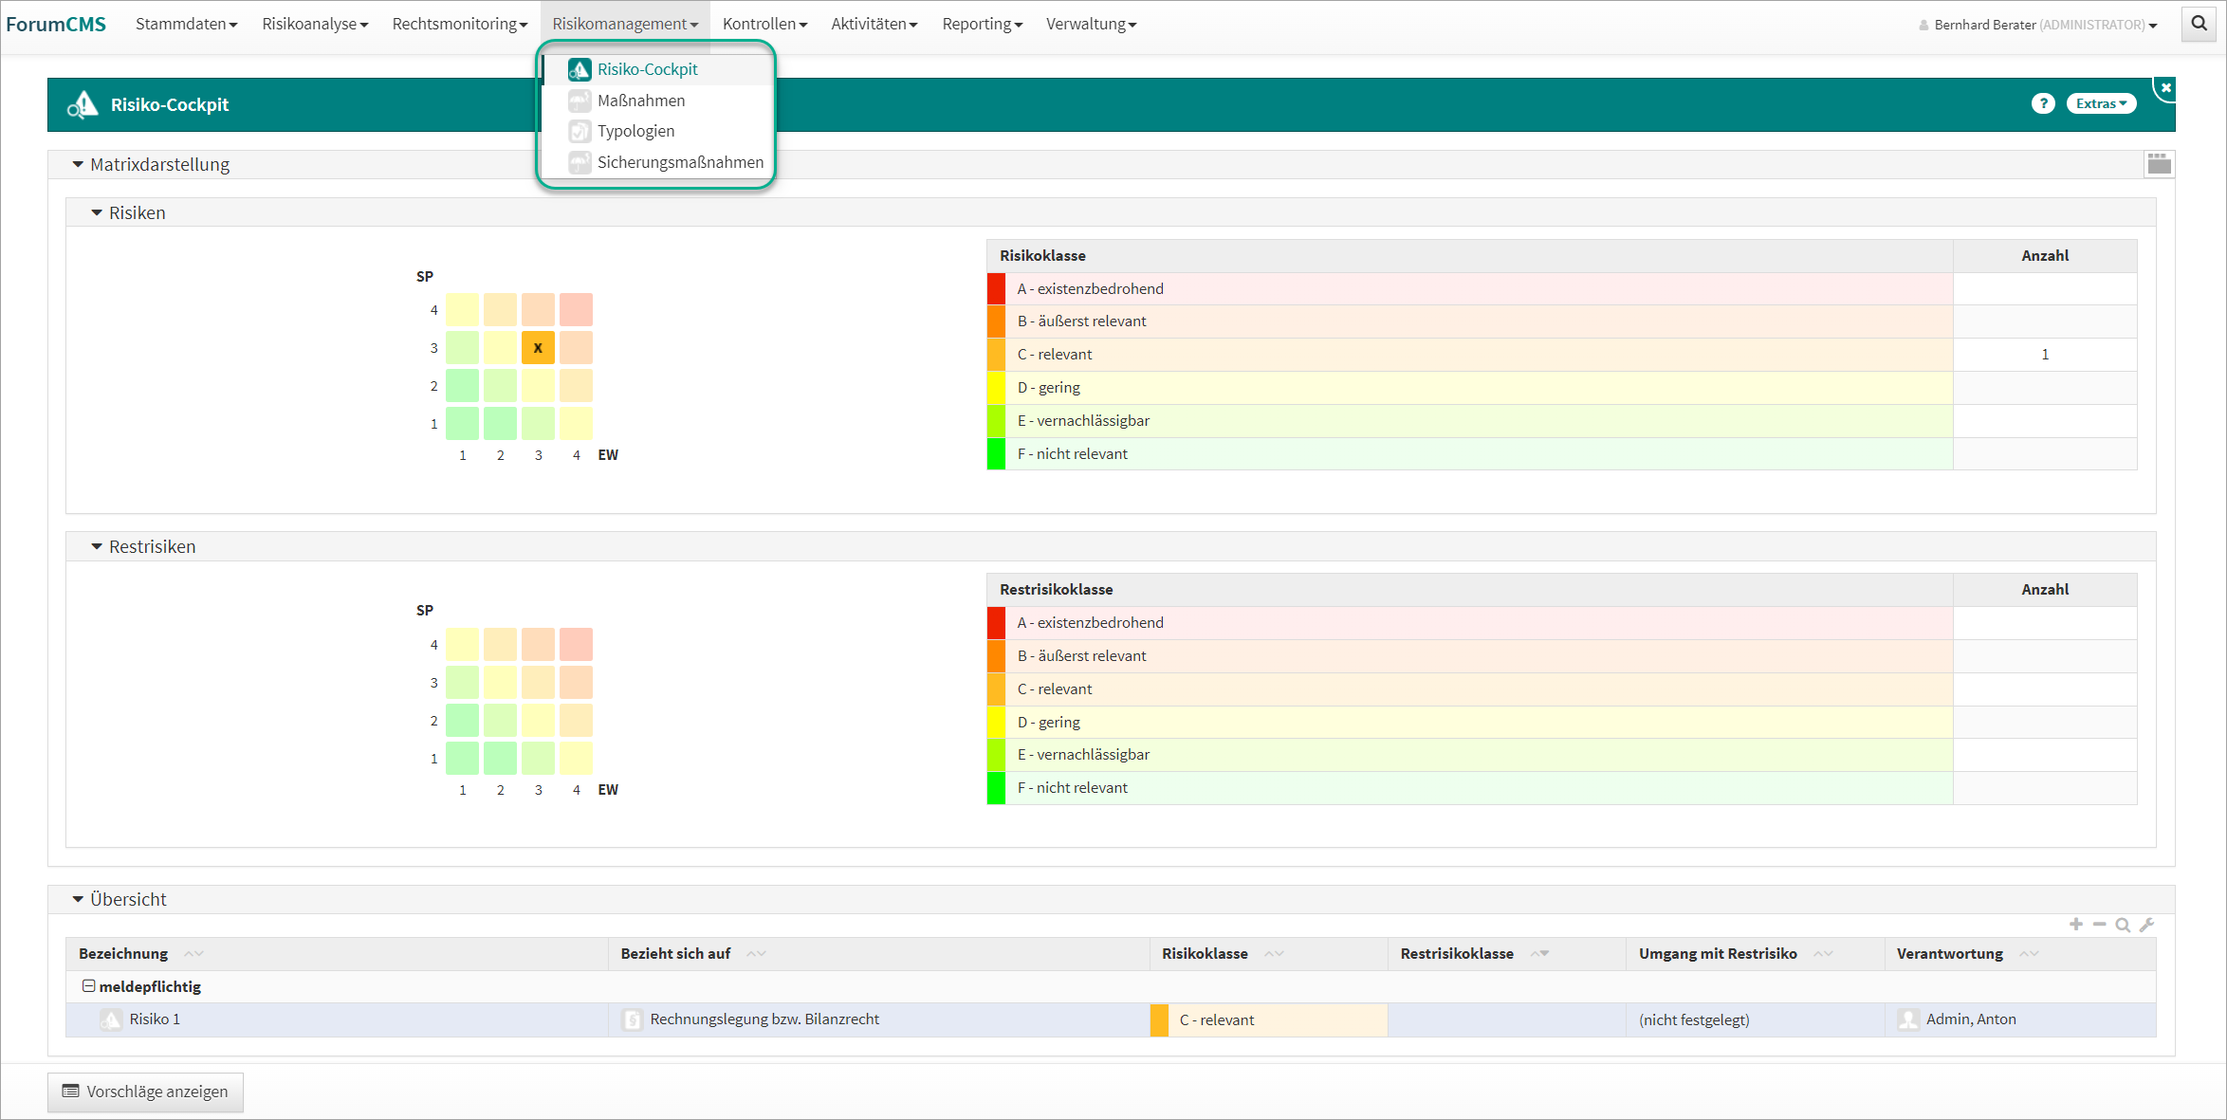Click the help question mark icon

[2042, 103]
